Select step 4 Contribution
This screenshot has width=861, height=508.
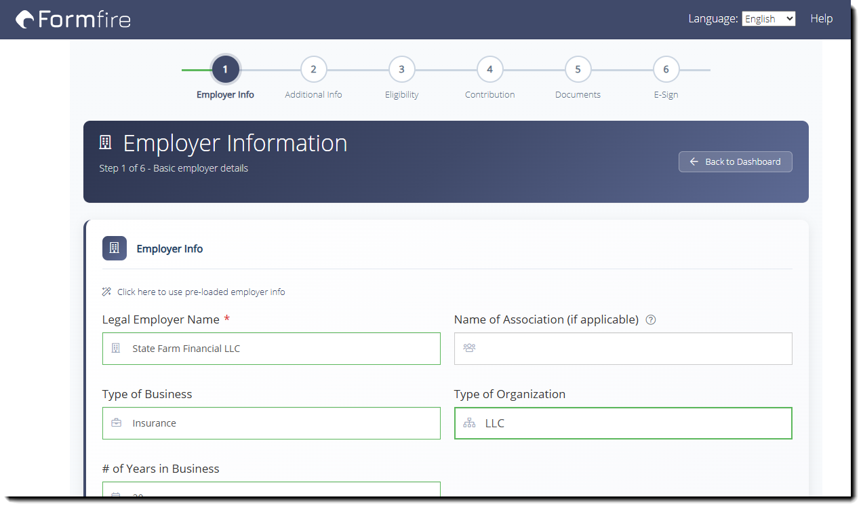click(x=489, y=69)
